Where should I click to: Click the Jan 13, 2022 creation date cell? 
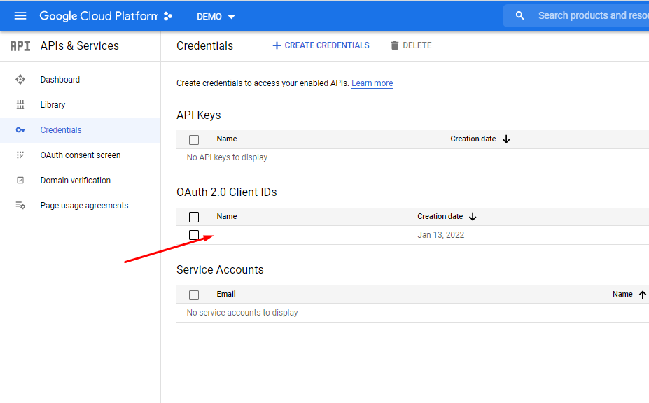[x=441, y=235]
